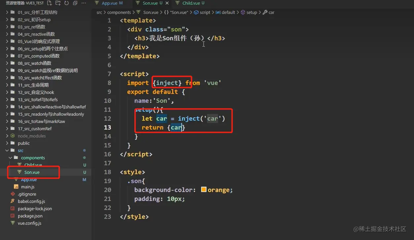The image size is (414, 240).
Task: Click the export default statement
Action: (x=152, y=92)
